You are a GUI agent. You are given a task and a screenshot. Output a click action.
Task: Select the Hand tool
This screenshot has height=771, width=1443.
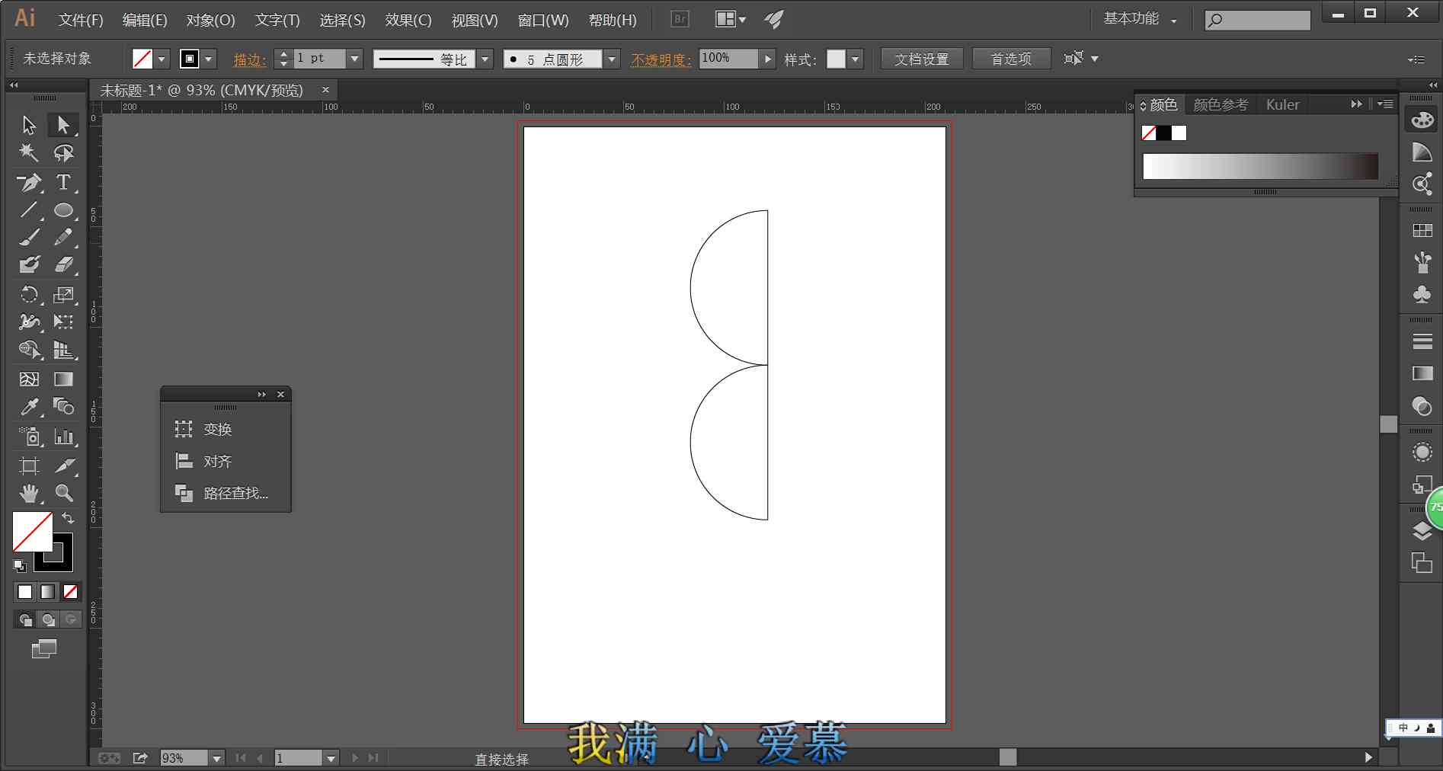click(29, 494)
